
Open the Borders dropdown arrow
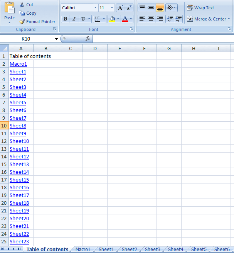pos(104,19)
